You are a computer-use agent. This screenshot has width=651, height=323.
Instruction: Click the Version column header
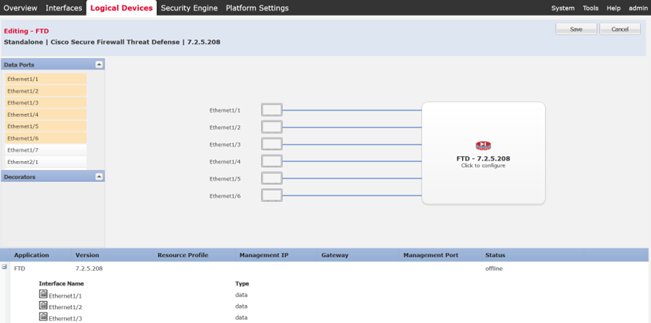point(87,255)
